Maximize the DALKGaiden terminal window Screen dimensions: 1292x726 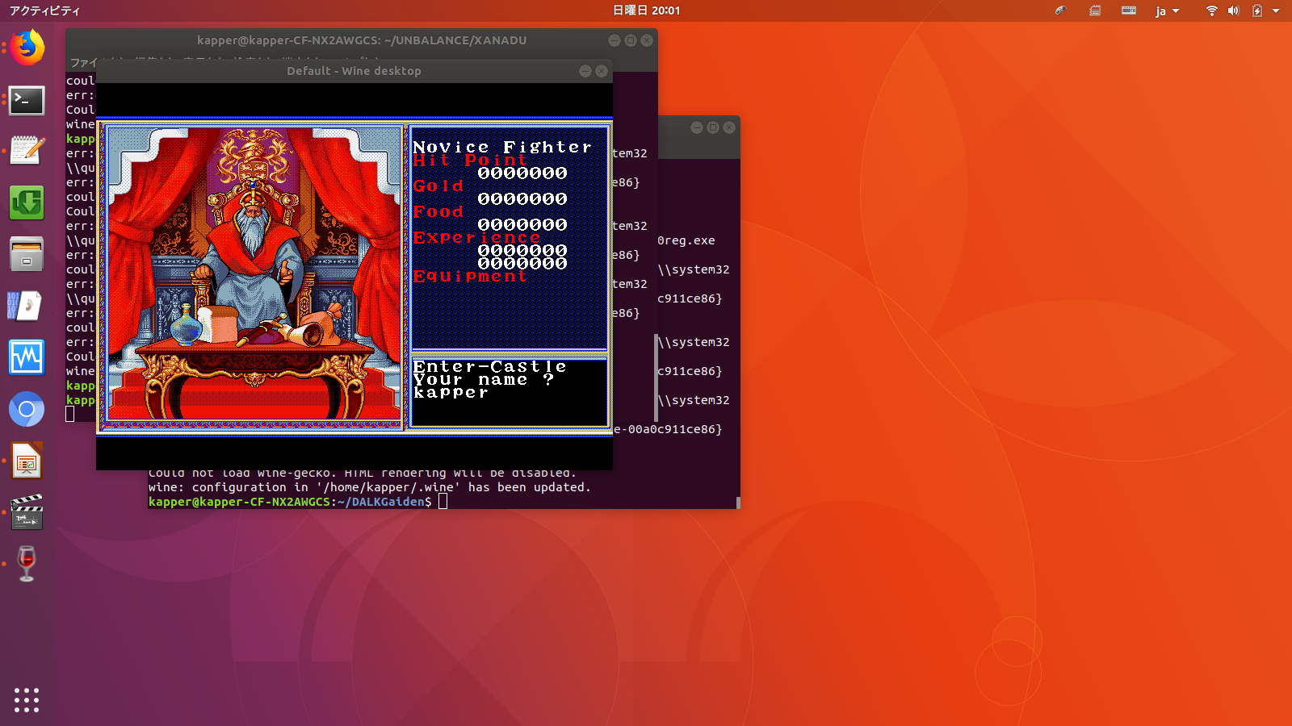(x=713, y=127)
